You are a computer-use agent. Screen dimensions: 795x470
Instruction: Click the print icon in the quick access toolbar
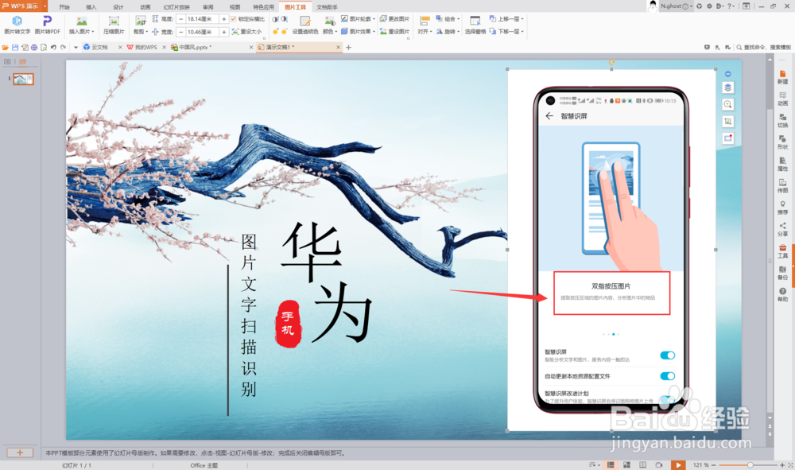pyautogui.click(x=34, y=47)
